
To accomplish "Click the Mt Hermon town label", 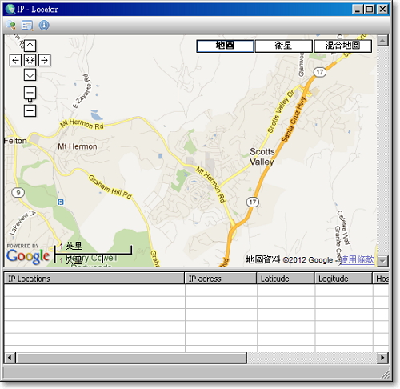I will (x=78, y=146).
